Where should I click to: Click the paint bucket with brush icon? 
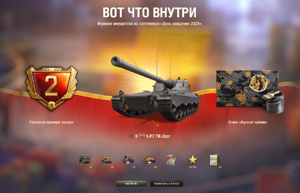click(x=273, y=102)
